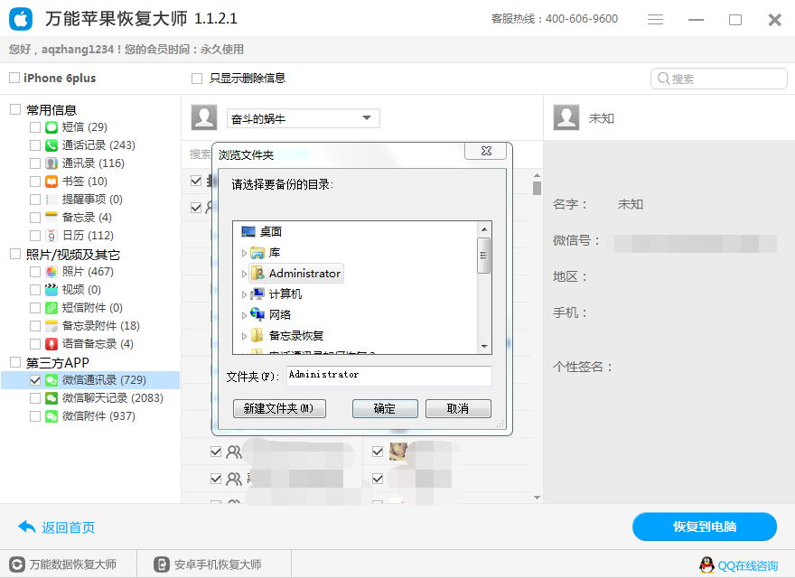Viewport: 795px width, 578px height.
Task: Uncheck the 微信通讯录 (729) checkbox
Action: coord(35,380)
